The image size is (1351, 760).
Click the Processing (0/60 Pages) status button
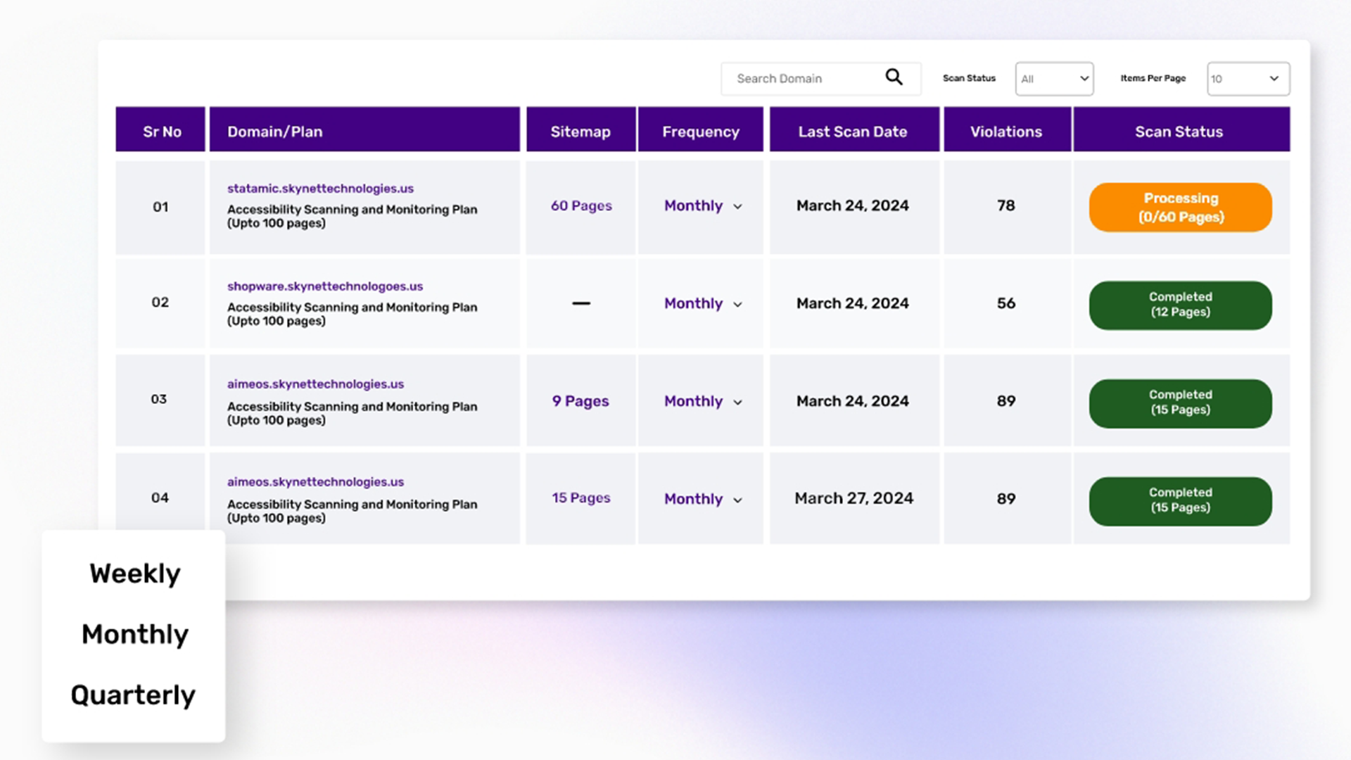(1181, 208)
